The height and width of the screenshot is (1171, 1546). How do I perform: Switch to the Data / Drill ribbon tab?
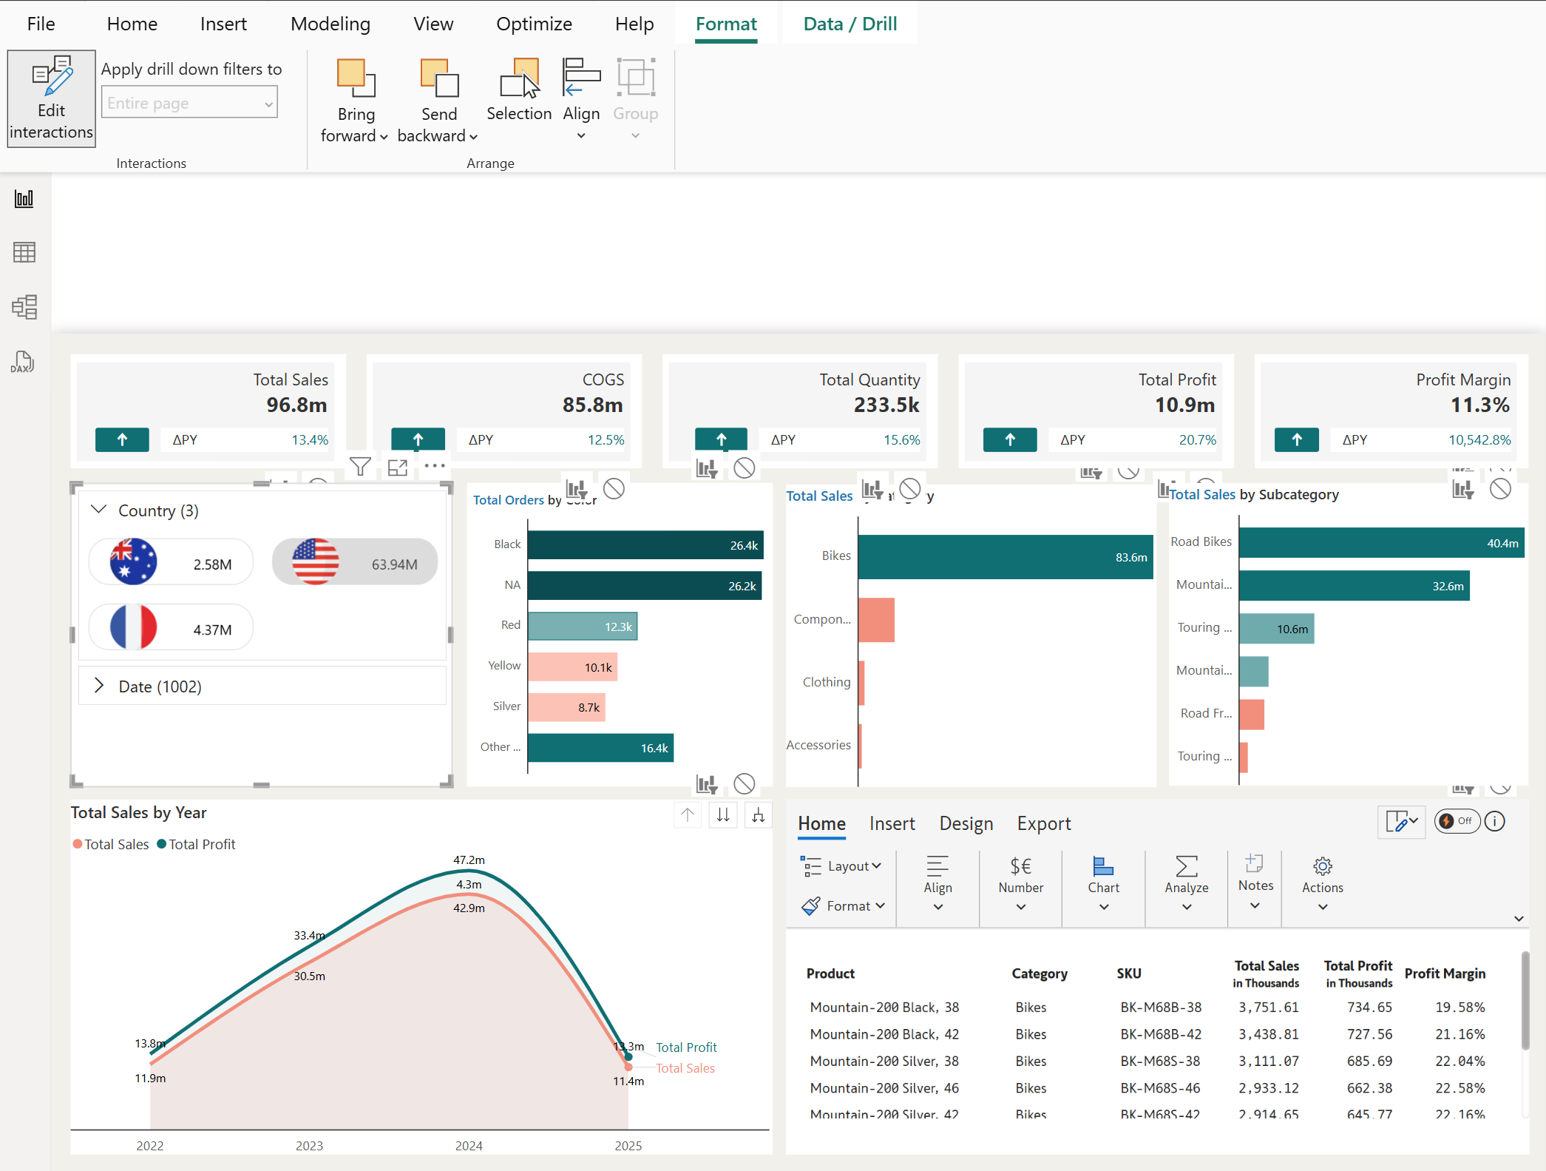pos(850,24)
